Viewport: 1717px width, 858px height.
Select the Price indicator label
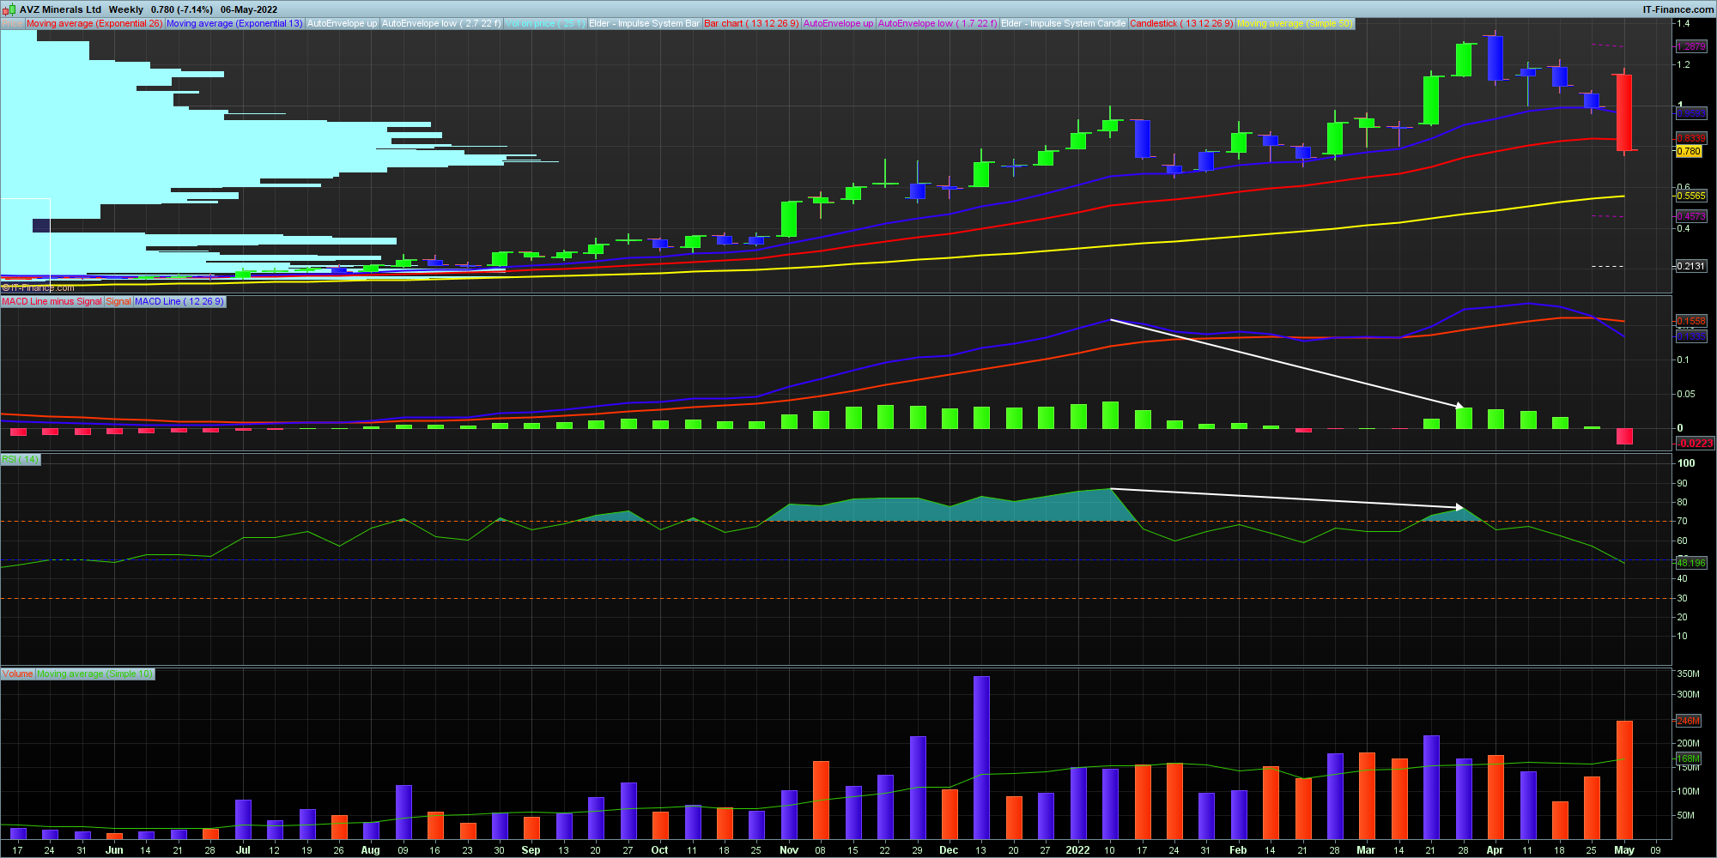click(x=12, y=24)
